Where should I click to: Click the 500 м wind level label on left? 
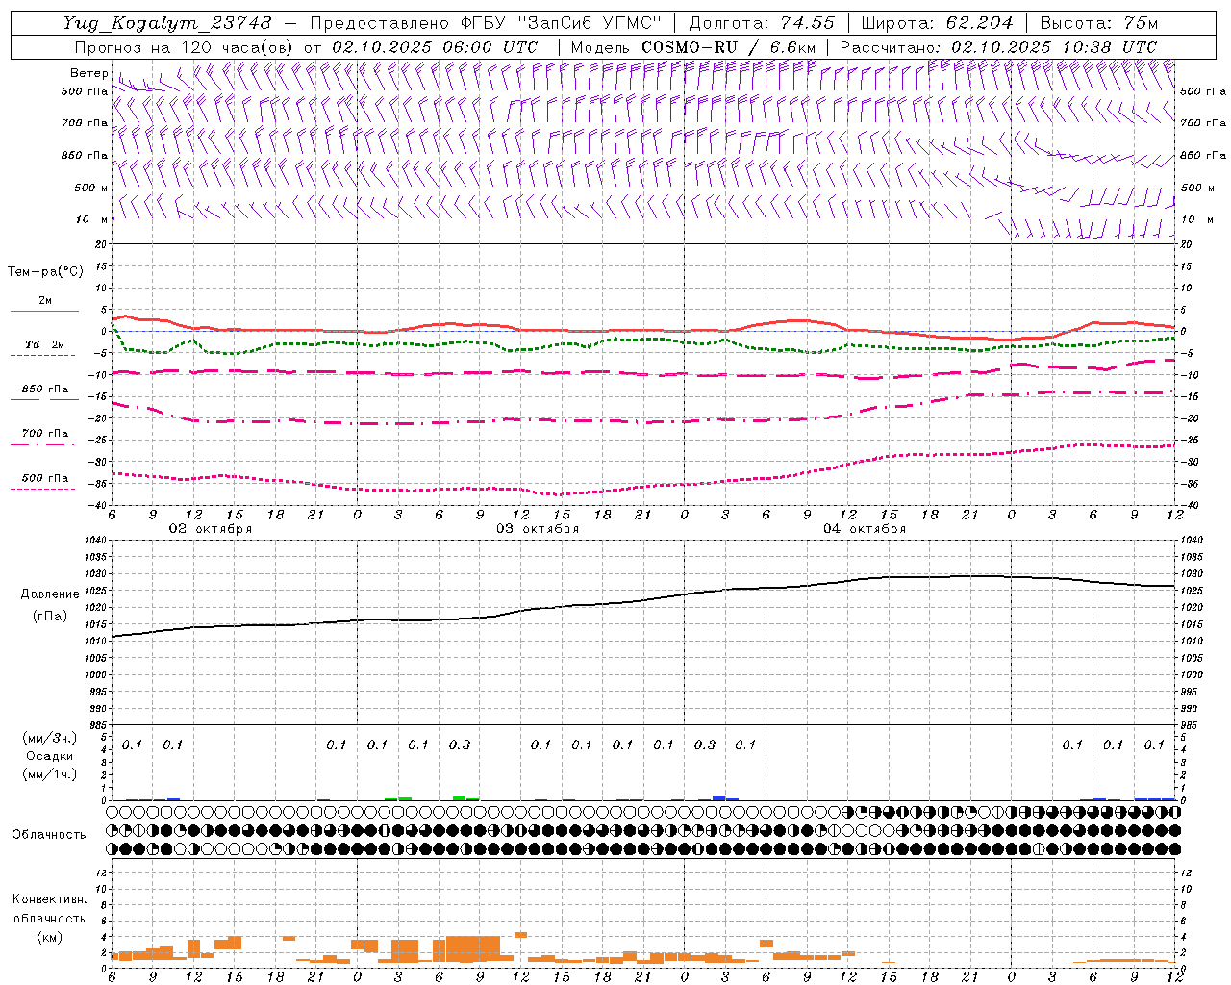91,188
